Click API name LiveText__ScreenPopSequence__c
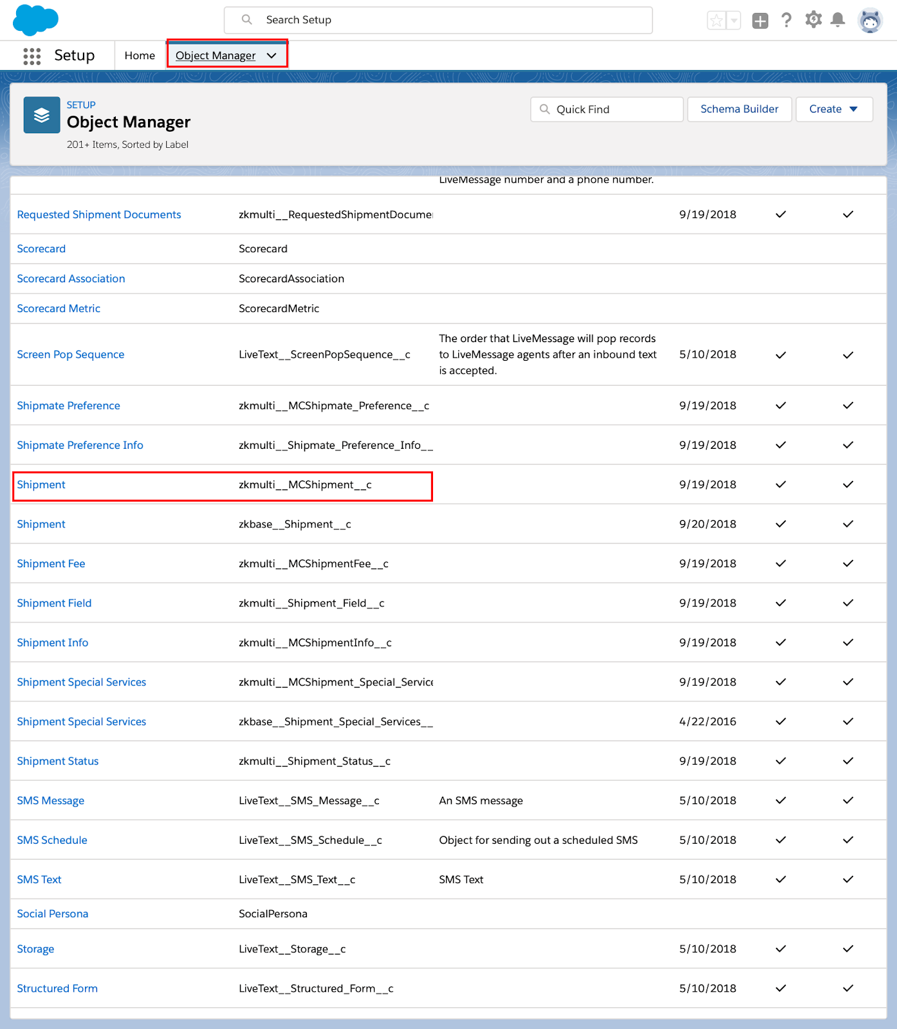The height and width of the screenshot is (1029, 897). click(324, 355)
